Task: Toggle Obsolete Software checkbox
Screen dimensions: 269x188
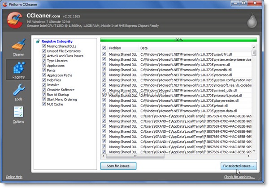Action: [44, 90]
